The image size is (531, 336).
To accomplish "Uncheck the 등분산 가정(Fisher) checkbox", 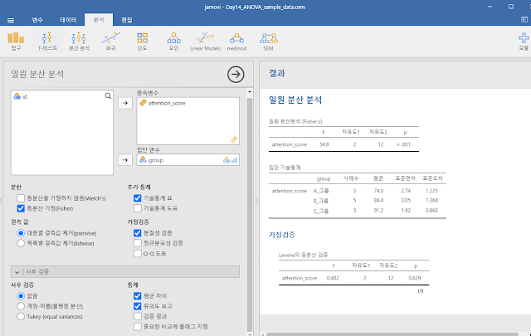I will point(21,208).
